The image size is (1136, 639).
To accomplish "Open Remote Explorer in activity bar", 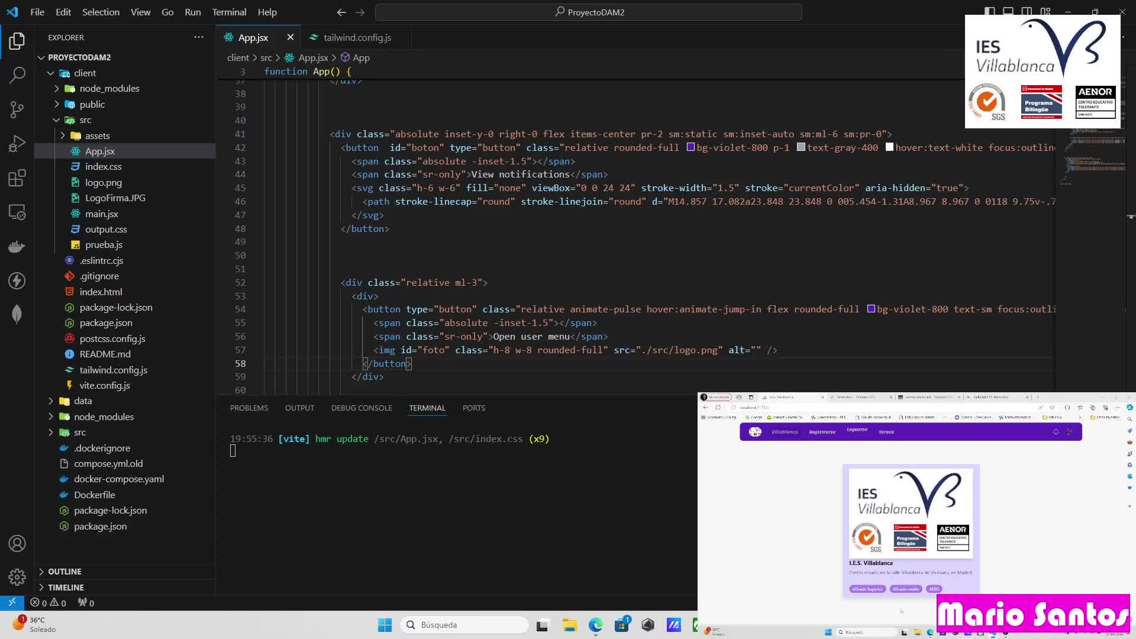I will coord(17,212).
